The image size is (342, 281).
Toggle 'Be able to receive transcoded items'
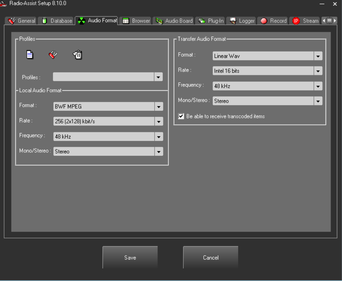coord(181,116)
